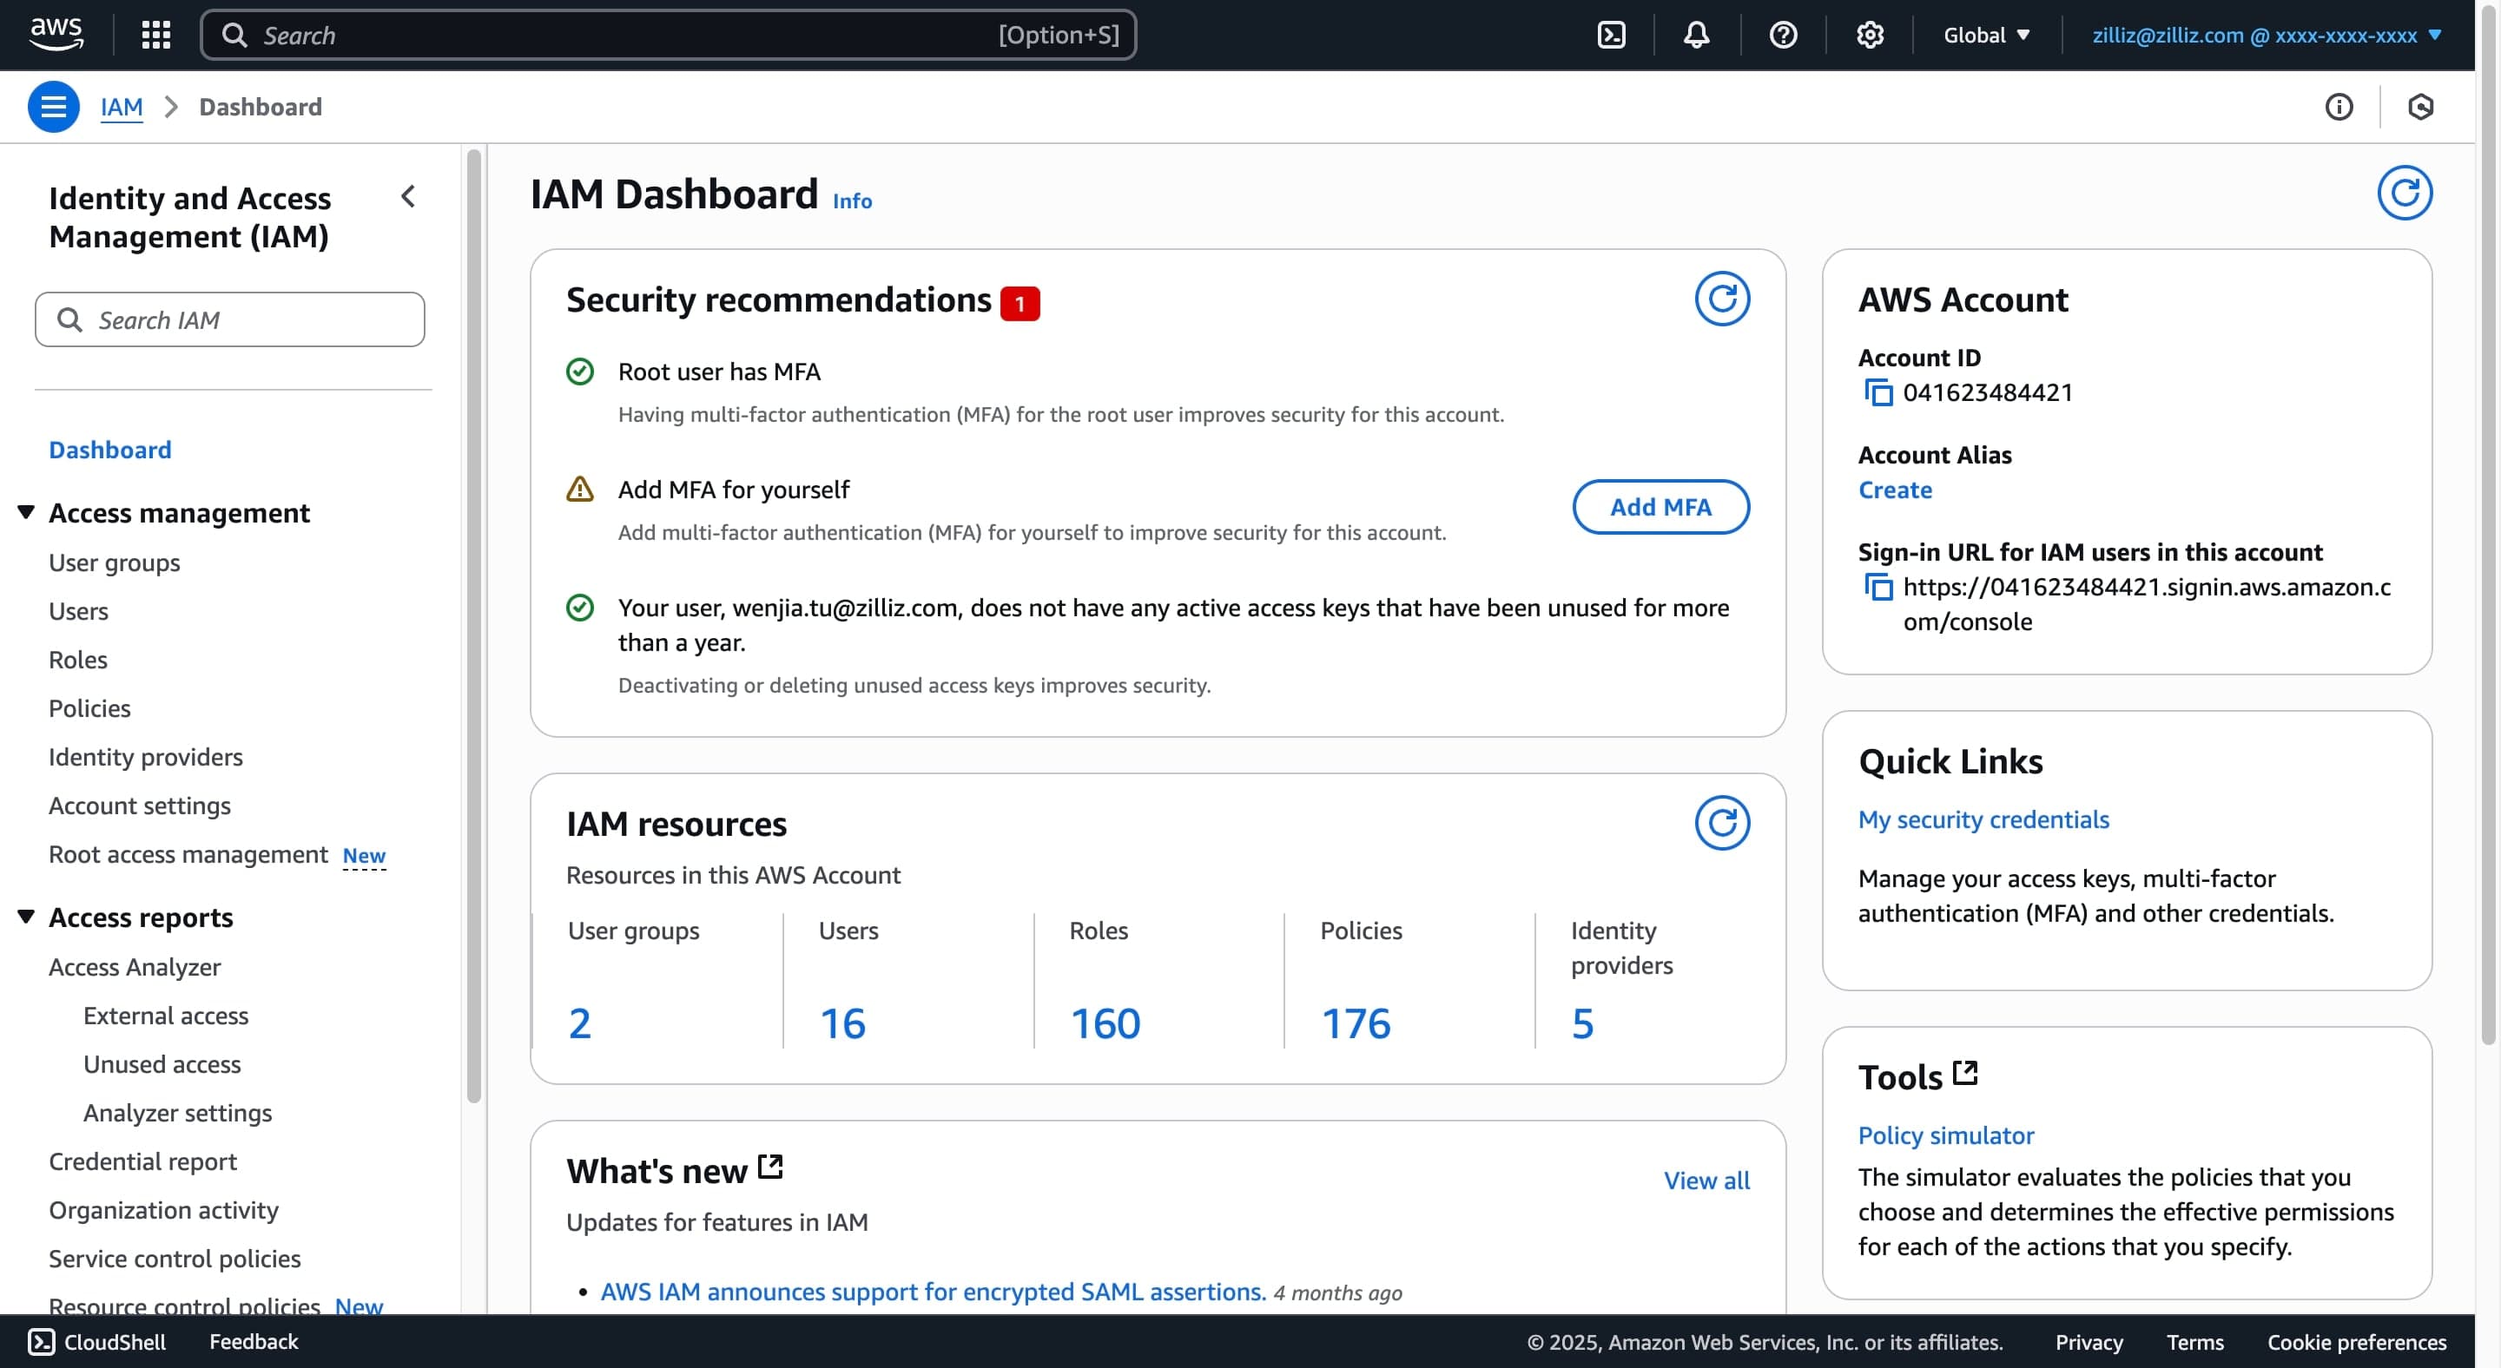Image resolution: width=2501 pixels, height=1368 pixels.
Task: Refresh Security recommendations panel
Action: tap(1722, 299)
